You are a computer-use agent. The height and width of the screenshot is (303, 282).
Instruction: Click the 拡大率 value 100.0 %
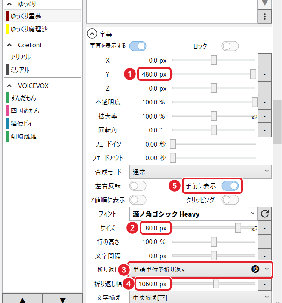point(153,116)
